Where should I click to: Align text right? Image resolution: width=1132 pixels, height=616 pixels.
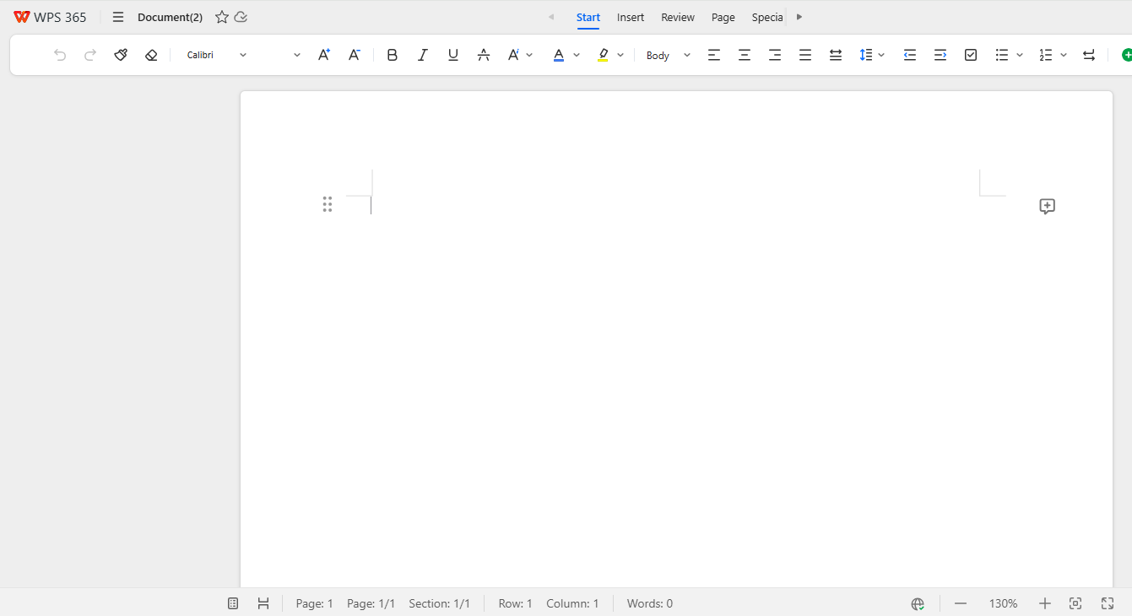775,55
